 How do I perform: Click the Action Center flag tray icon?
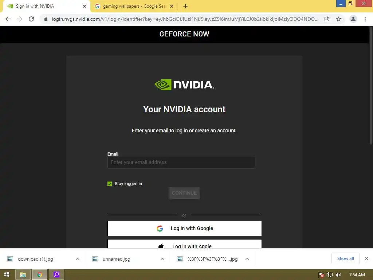321,275
